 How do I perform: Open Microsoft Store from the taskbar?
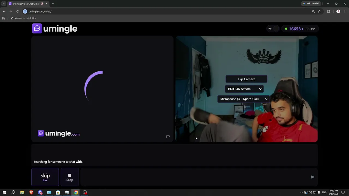click(x=58, y=192)
